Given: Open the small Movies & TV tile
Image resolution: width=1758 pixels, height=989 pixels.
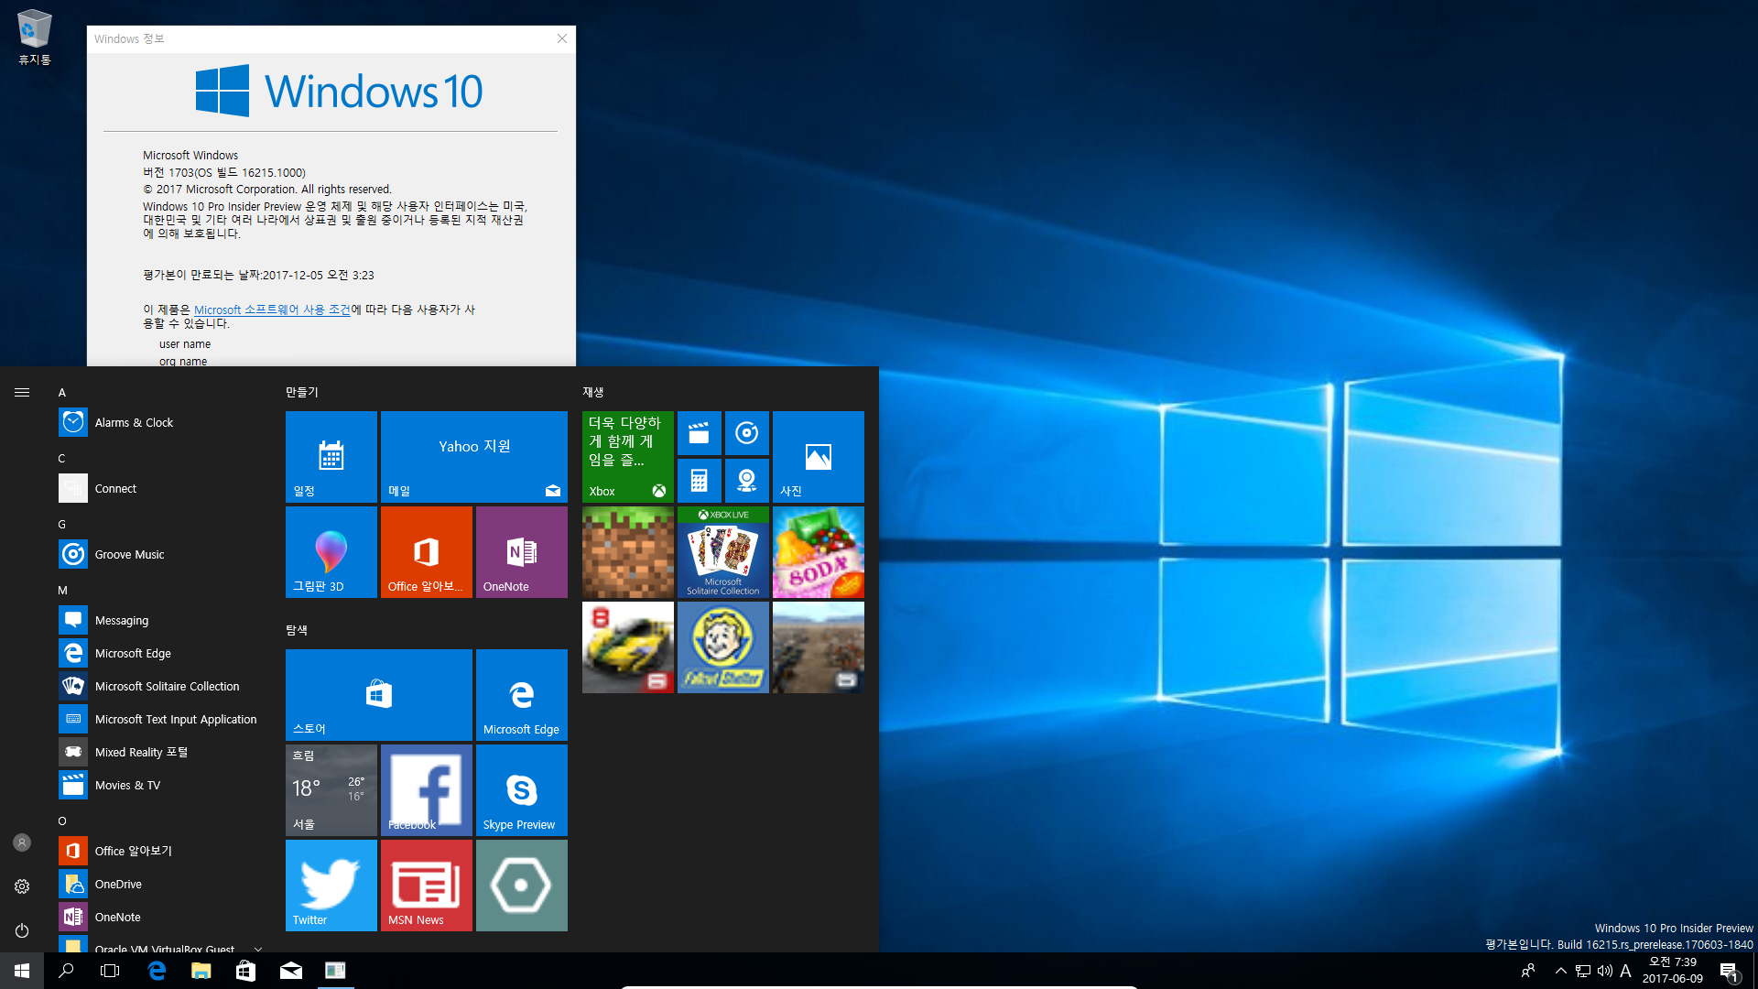Looking at the screenshot, I should [700, 433].
